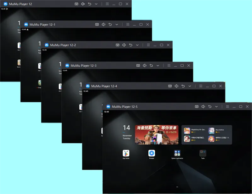Mute the sound in MuMu Player 12-1
Screen dimensions: 252x194
104,25
